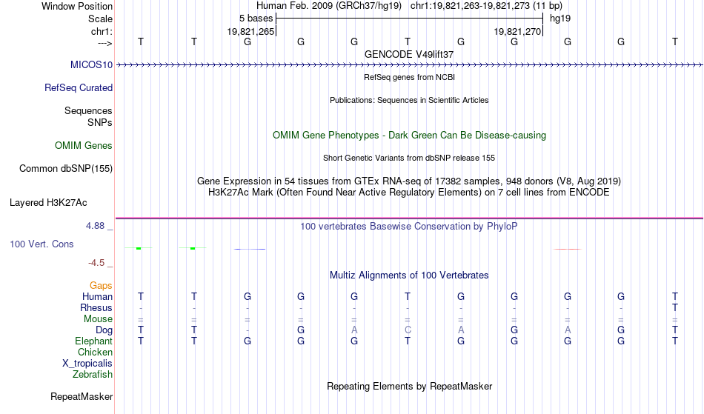Click the Dog species row label

[104, 330]
